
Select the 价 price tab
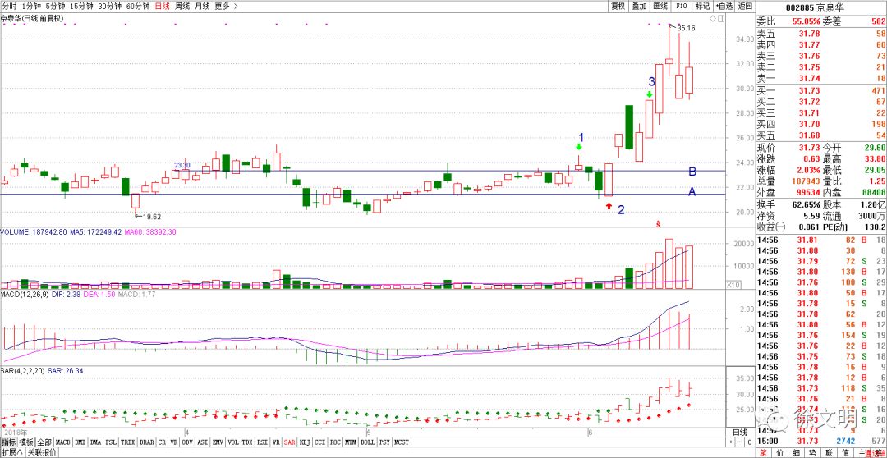point(779,453)
